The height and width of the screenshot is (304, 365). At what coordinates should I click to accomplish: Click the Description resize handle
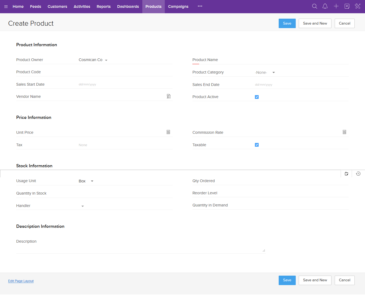tap(264, 251)
